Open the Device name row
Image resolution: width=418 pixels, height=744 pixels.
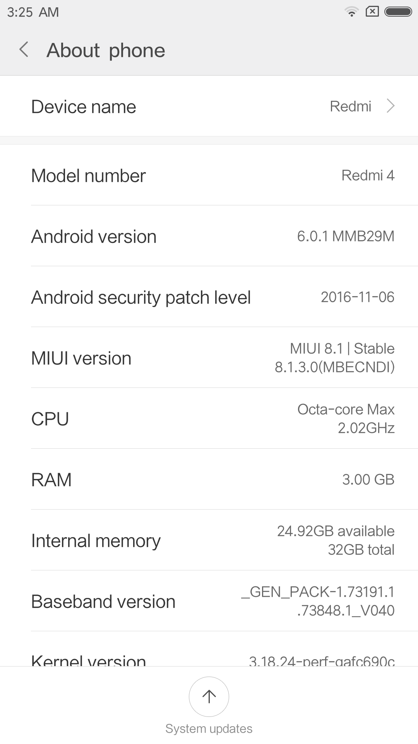209,106
